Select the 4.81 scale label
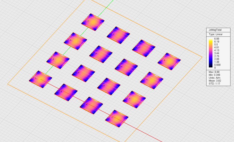 tap(217, 48)
